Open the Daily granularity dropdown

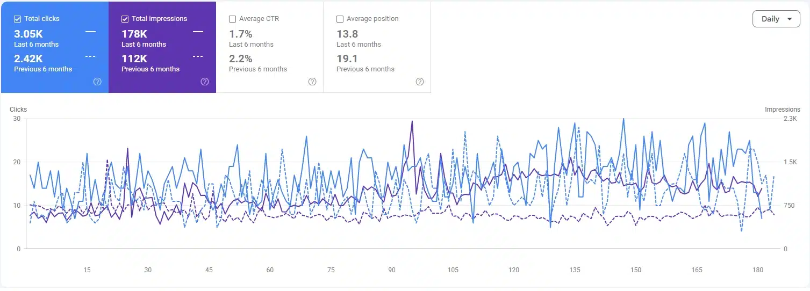[776, 19]
